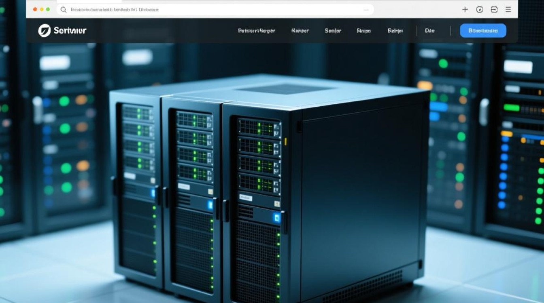The width and height of the screenshot is (544, 303).
Task: Click the Sertwner round logo icon
Action: click(44, 30)
